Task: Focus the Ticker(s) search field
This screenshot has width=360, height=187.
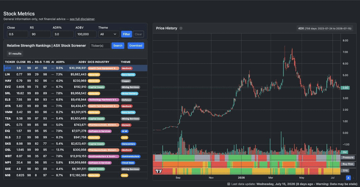Action: point(100,46)
